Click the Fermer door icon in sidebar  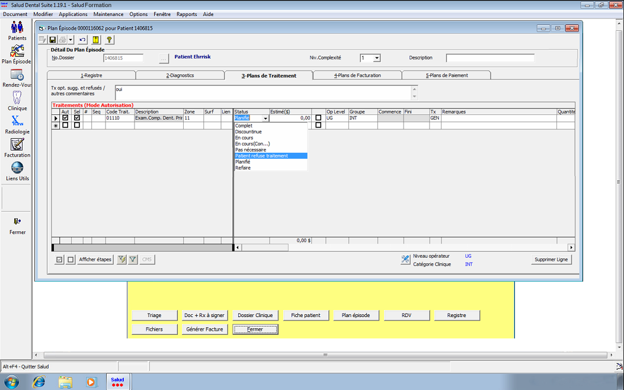tap(17, 221)
